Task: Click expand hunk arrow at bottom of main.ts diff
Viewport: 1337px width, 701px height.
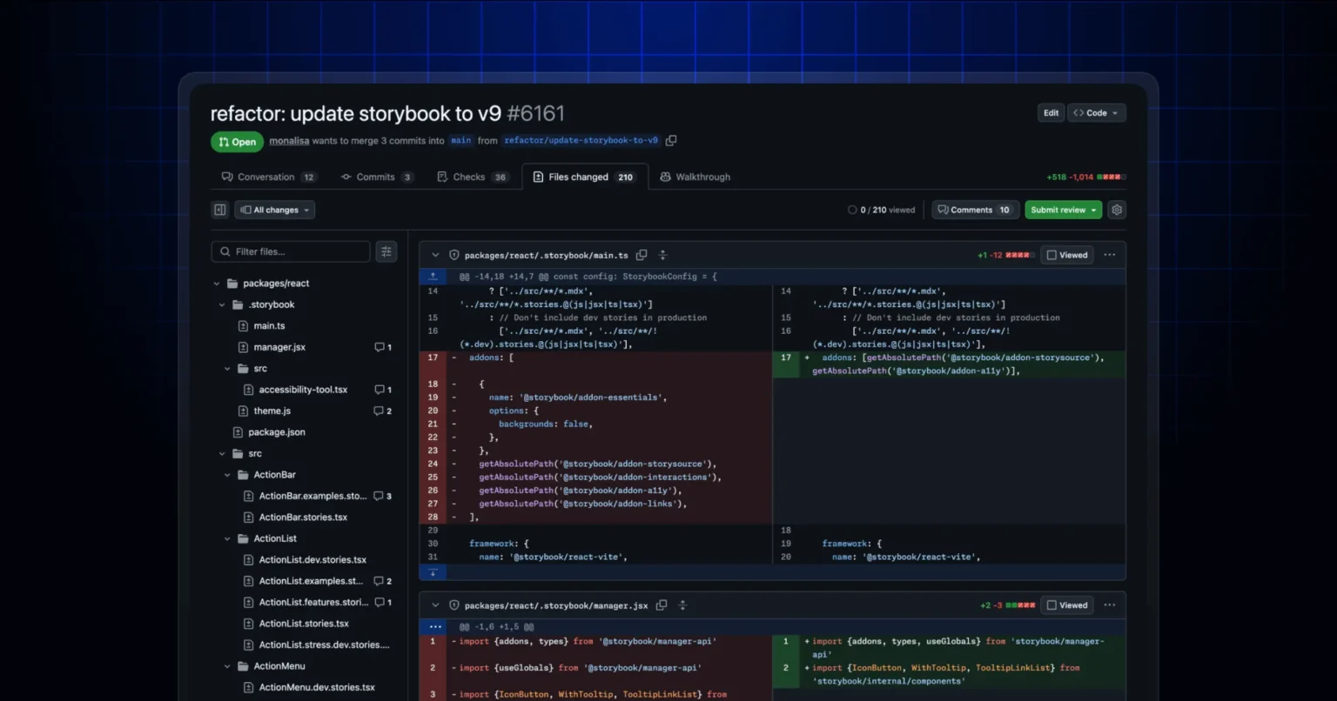Action: tap(433, 572)
